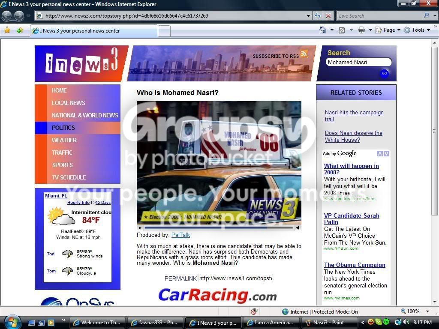Image resolution: width=439 pixels, height=329 pixels.
Task: Open a new blank tab
Action: (x=164, y=31)
